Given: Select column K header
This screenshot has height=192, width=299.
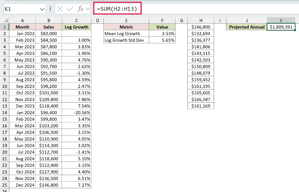Looking at the screenshot, I should tap(281, 20).
